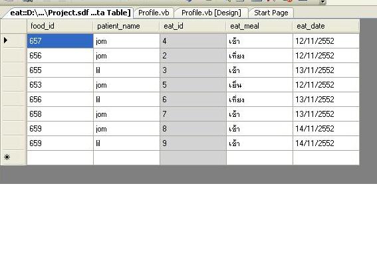Screen dimensions: 377x255
Task: Click eat_date 12/11/2552 in eat_id 2 row
Action: (326, 56)
